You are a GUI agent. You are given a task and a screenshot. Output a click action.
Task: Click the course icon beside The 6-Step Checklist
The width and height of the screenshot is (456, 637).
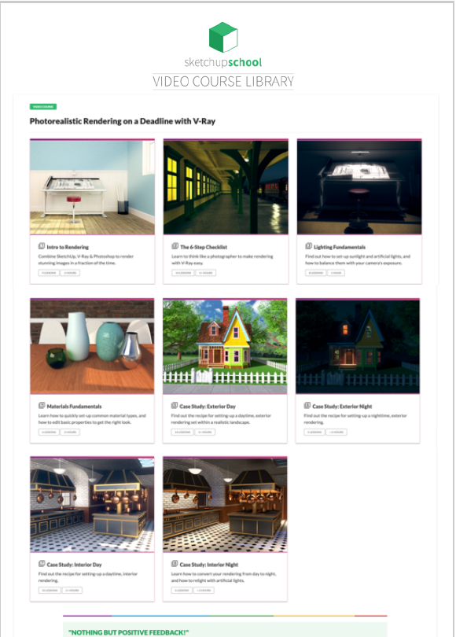pyautogui.click(x=175, y=246)
